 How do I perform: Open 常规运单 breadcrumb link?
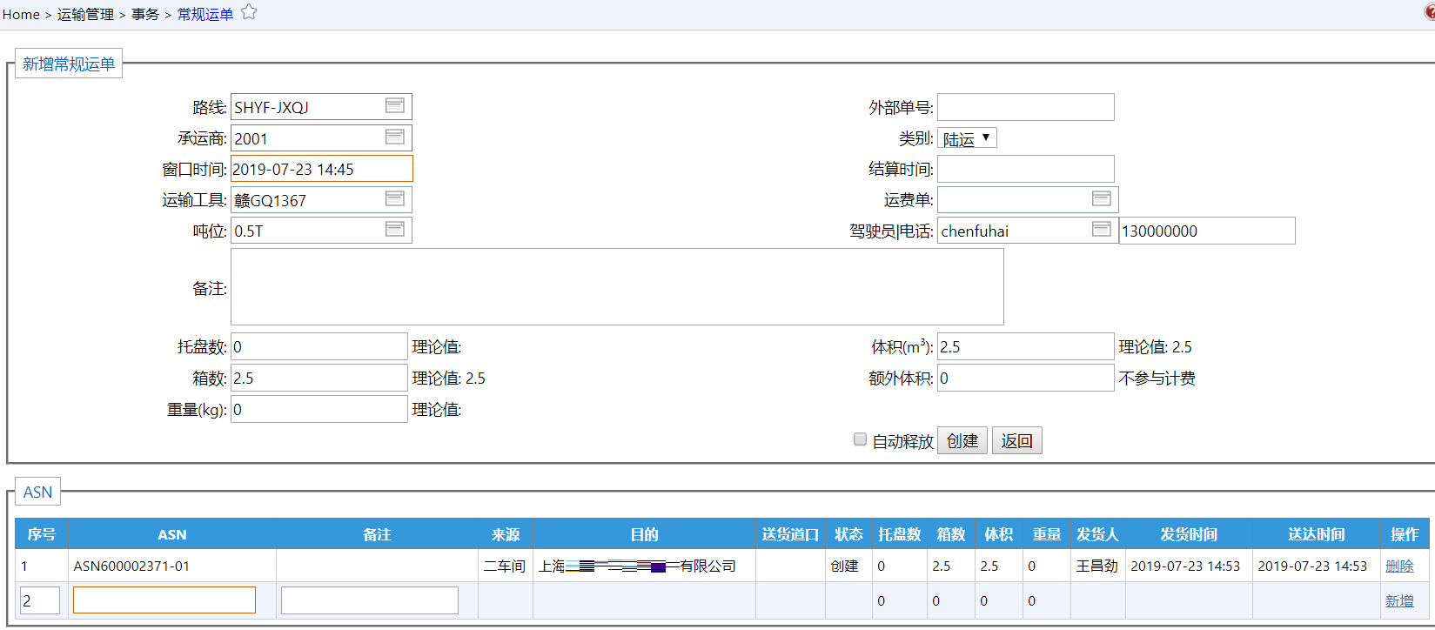(x=205, y=14)
